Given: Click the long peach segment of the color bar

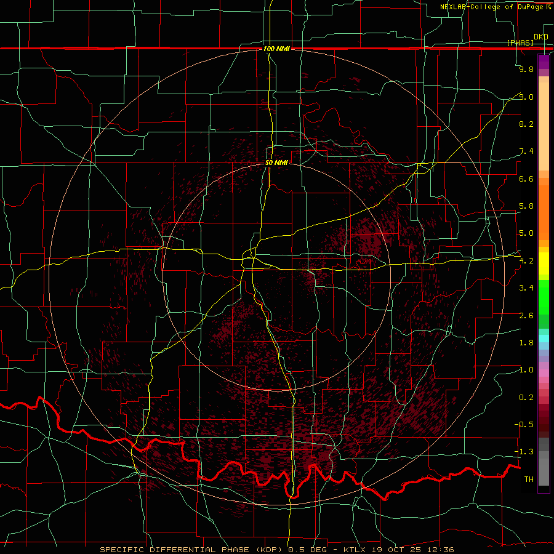Looking at the screenshot, I should tap(544, 127).
